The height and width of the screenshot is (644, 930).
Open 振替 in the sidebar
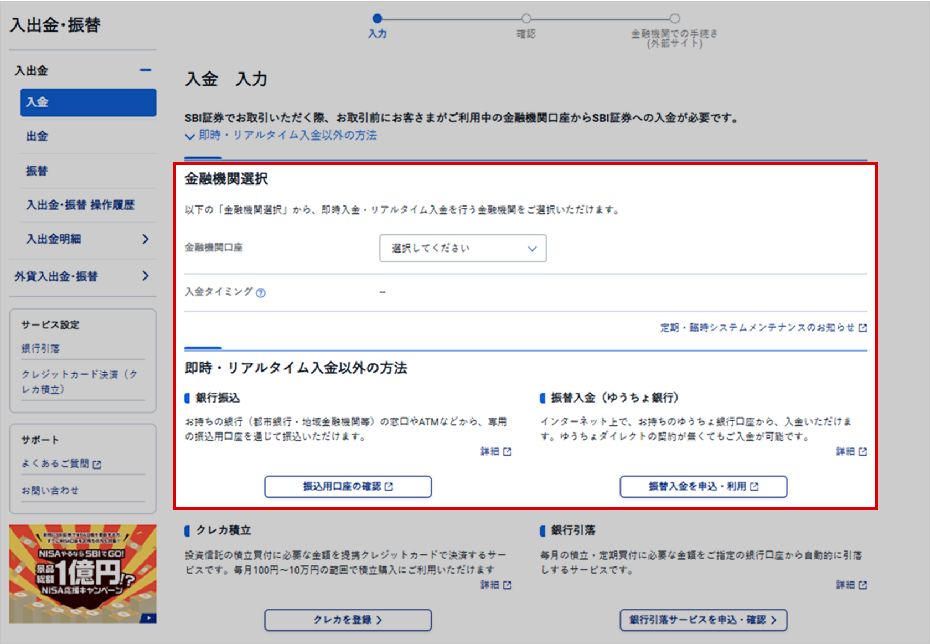[x=37, y=171]
